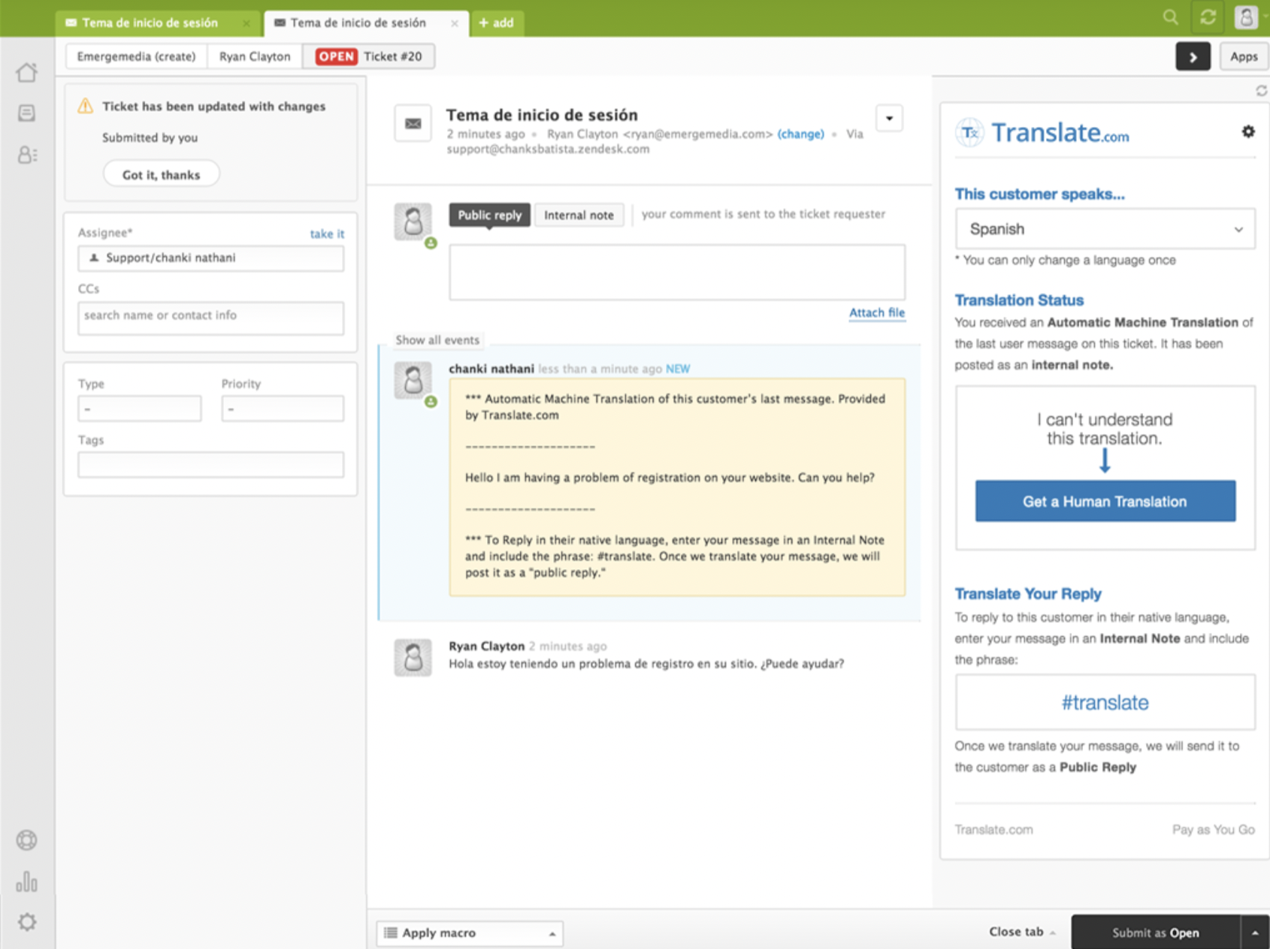Open Reporting from the bar chart sidebar icon

point(27,882)
